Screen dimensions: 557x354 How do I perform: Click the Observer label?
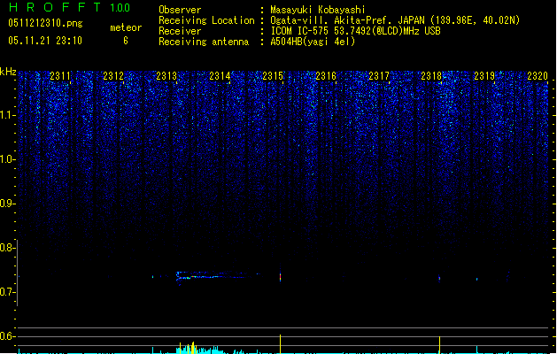[x=180, y=10]
